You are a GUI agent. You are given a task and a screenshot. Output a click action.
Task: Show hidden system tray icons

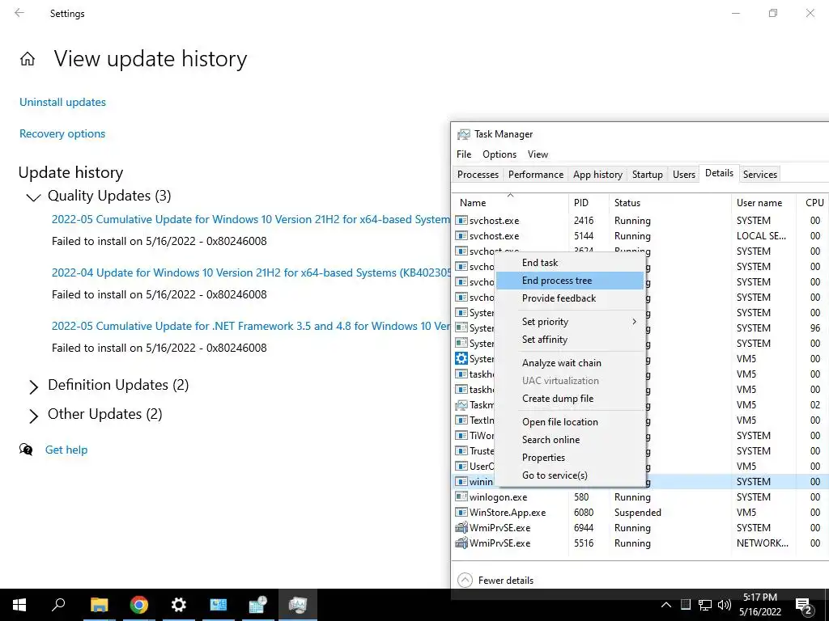(666, 605)
